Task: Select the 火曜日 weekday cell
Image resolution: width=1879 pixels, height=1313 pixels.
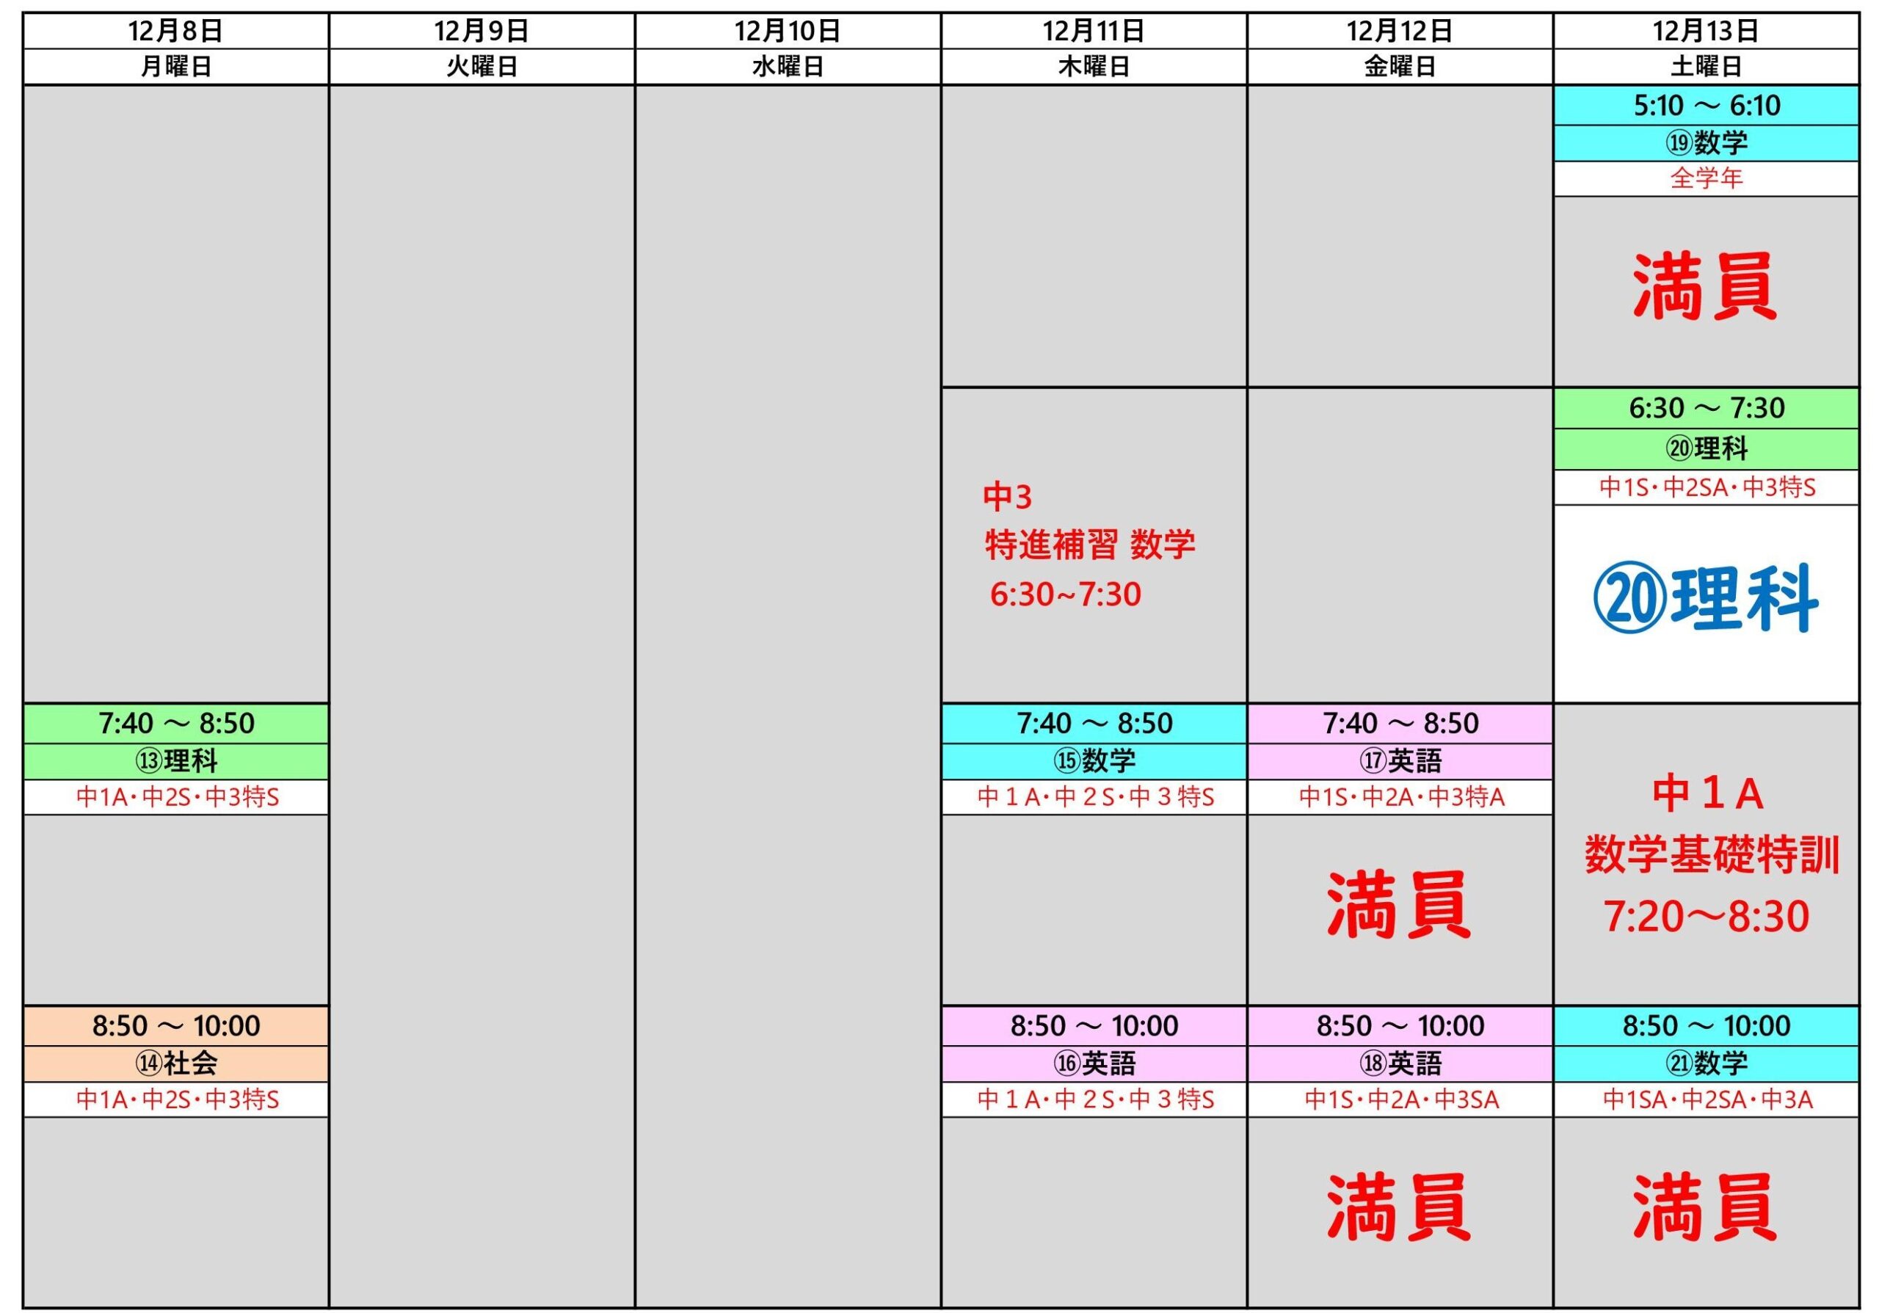Action: click(481, 66)
